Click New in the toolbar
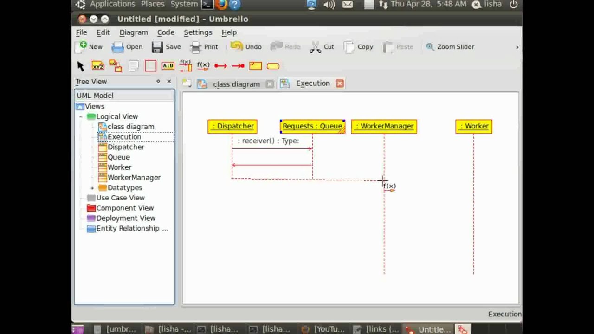 tap(90, 46)
